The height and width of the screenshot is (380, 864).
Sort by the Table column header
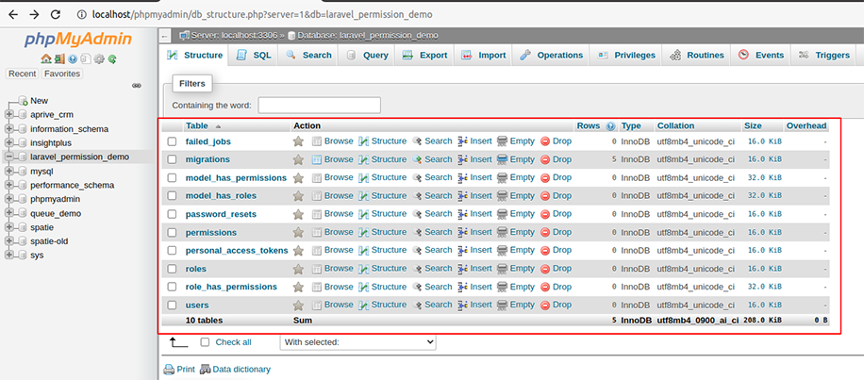click(x=197, y=125)
